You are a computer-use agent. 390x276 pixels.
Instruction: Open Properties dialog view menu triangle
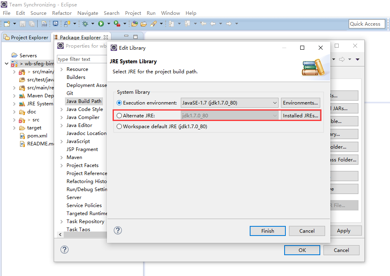tap(358, 59)
